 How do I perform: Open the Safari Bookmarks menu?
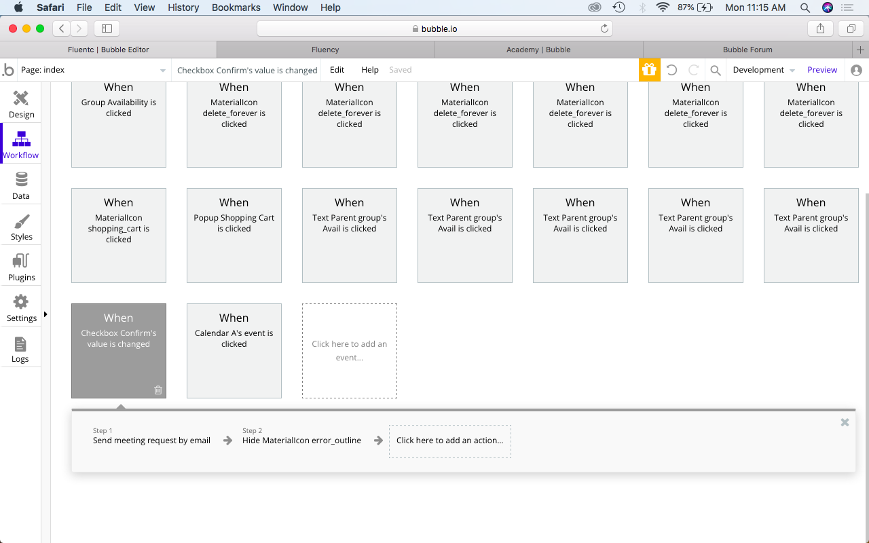(x=236, y=7)
